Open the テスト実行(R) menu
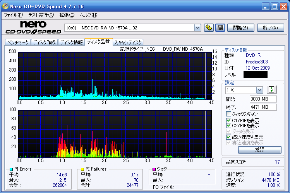The image size is (290, 193). click(41, 15)
